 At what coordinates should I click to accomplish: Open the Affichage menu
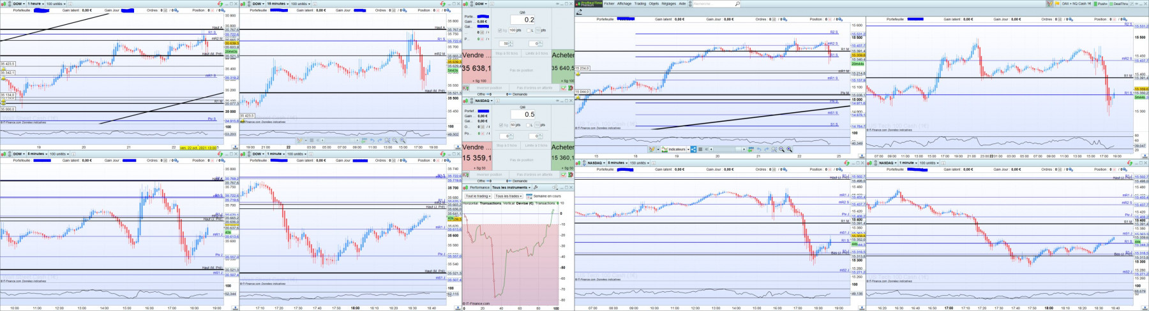coord(624,3)
